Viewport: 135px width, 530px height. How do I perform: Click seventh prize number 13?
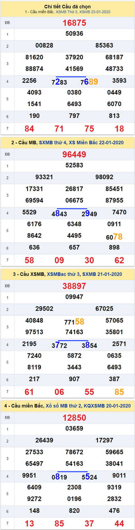pyautogui.click(x=29, y=524)
